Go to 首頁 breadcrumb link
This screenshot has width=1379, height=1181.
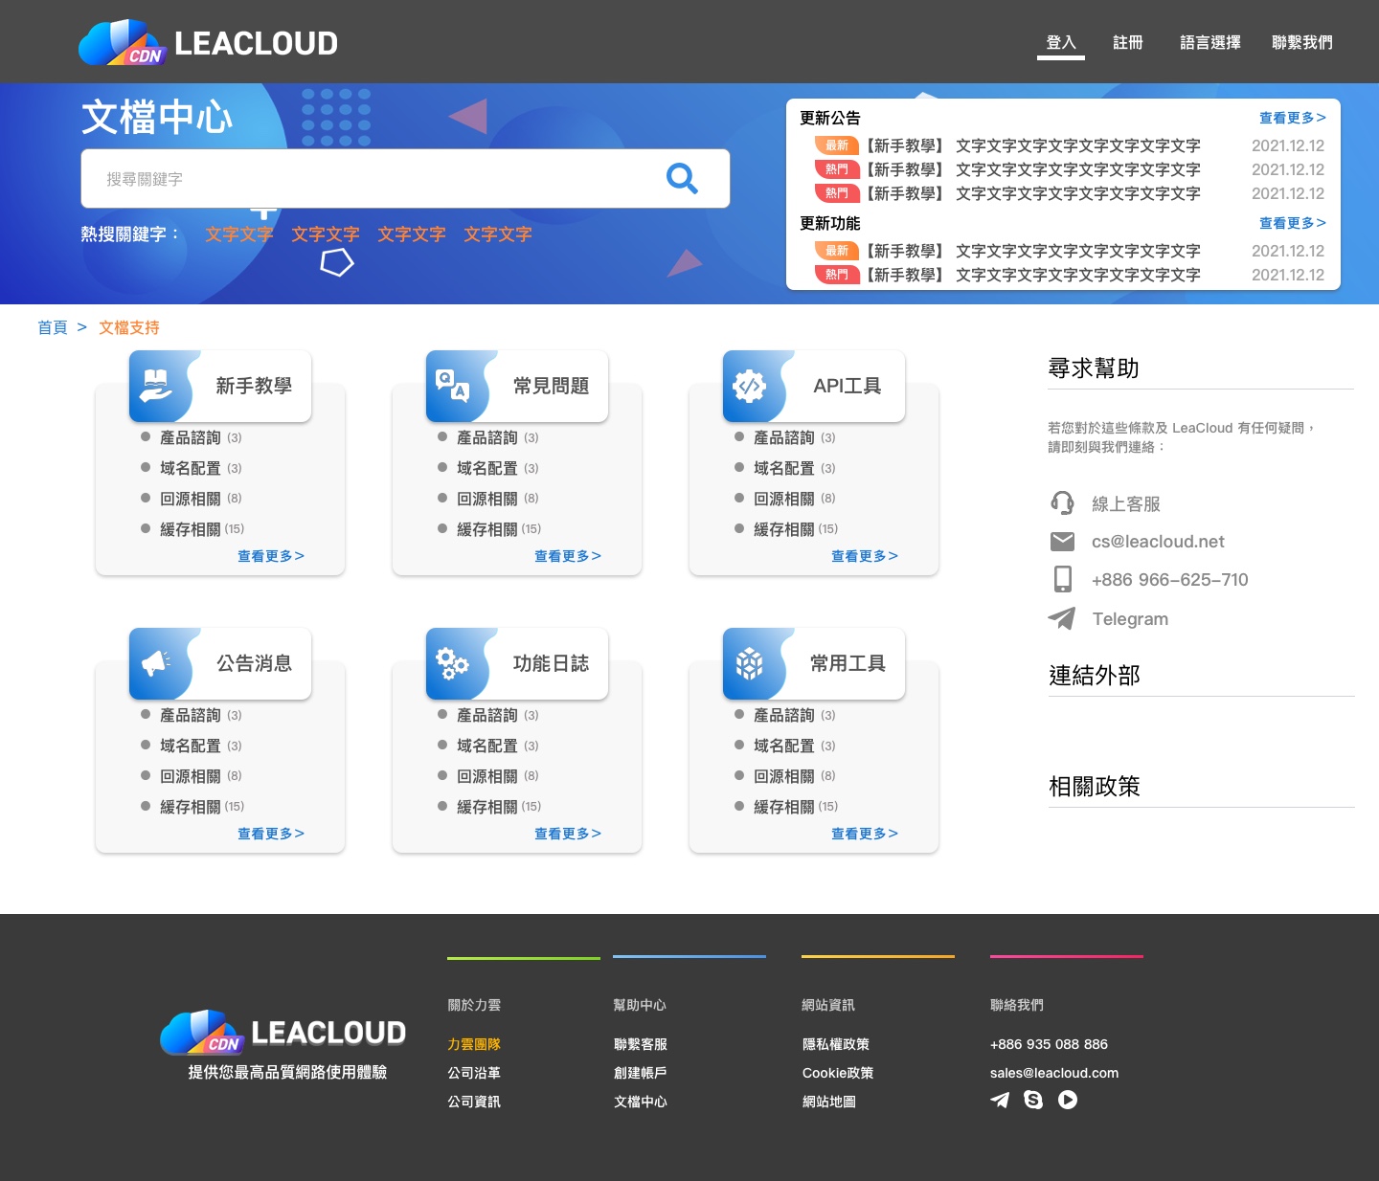tap(53, 327)
